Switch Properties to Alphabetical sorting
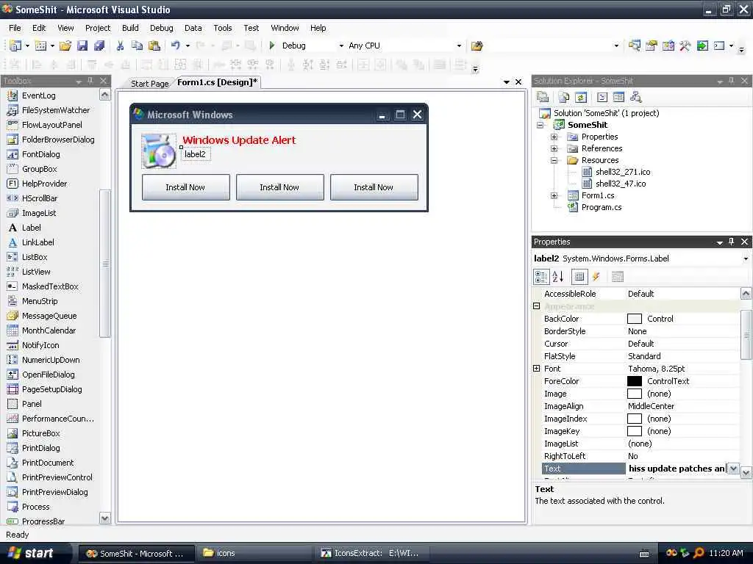 [558, 277]
